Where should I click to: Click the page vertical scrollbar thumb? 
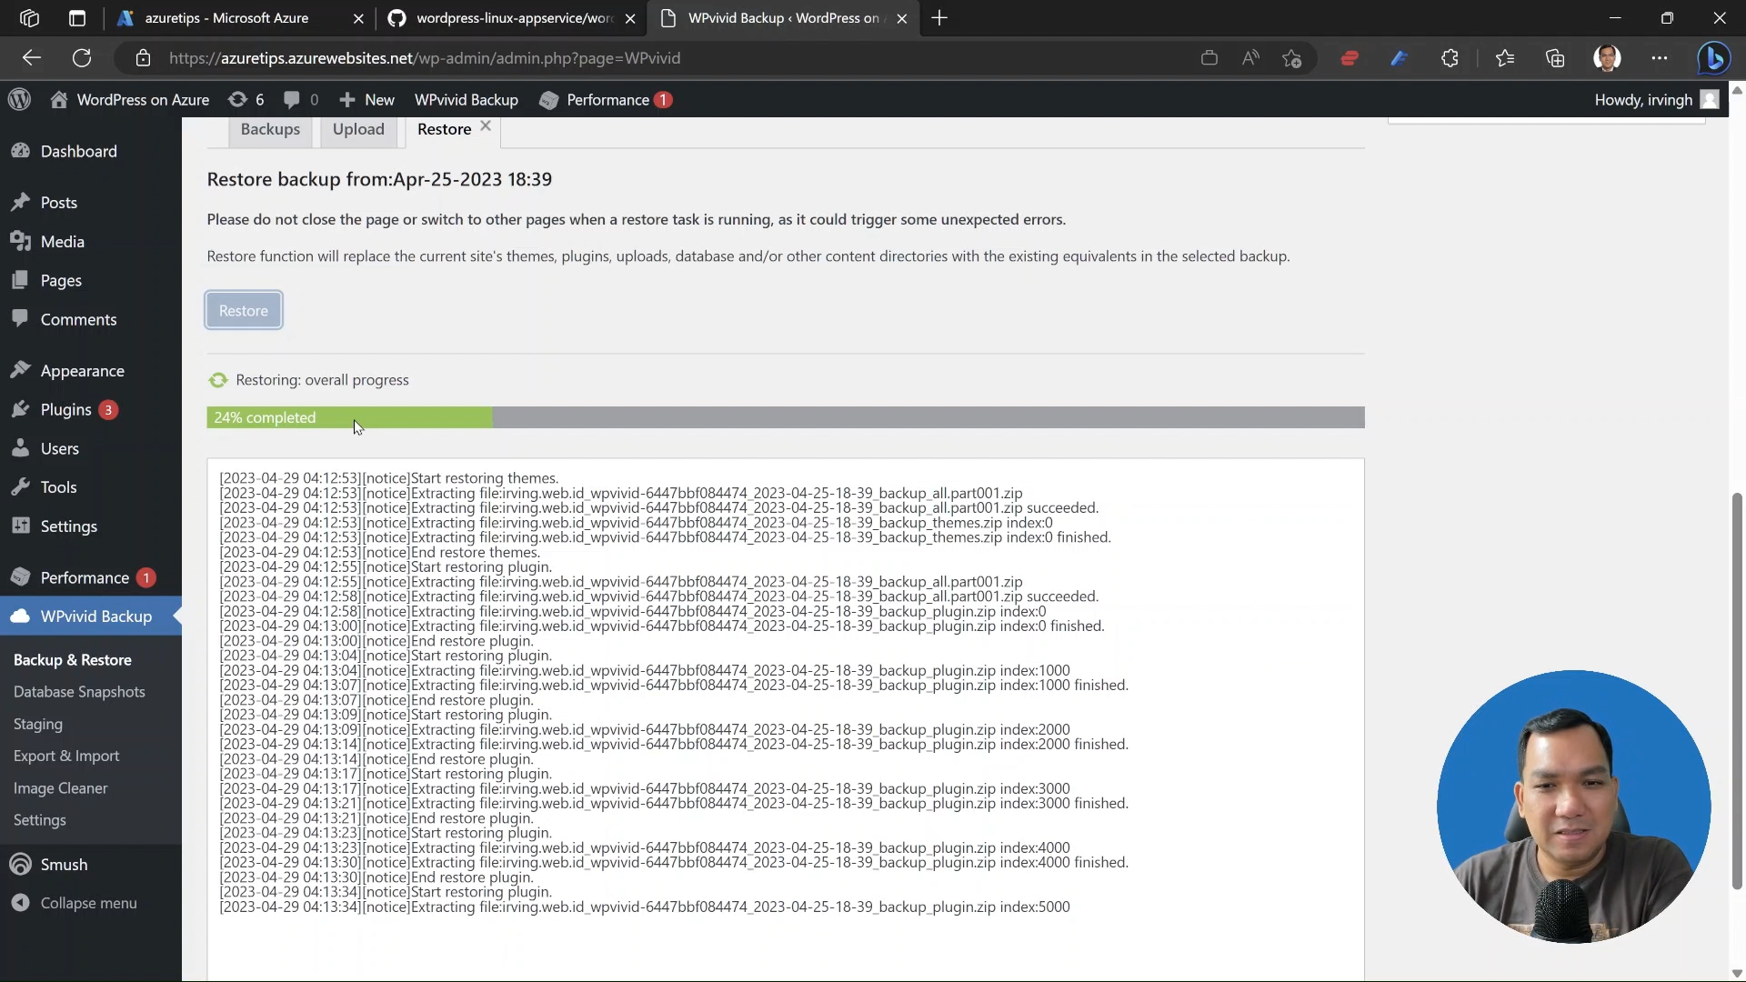click(x=1737, y=691)
